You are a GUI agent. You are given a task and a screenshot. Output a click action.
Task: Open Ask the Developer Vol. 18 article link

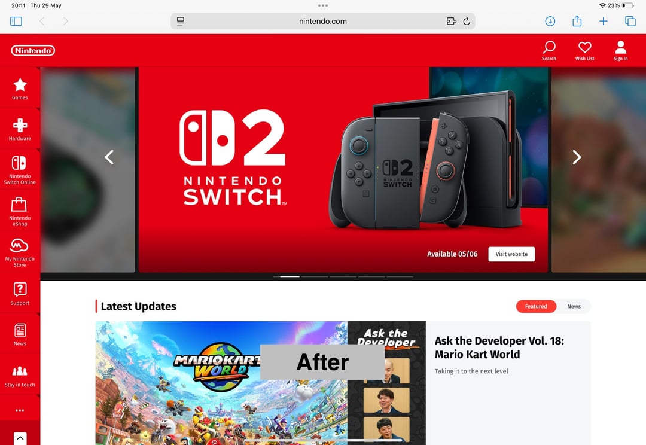tap(499, 348)
